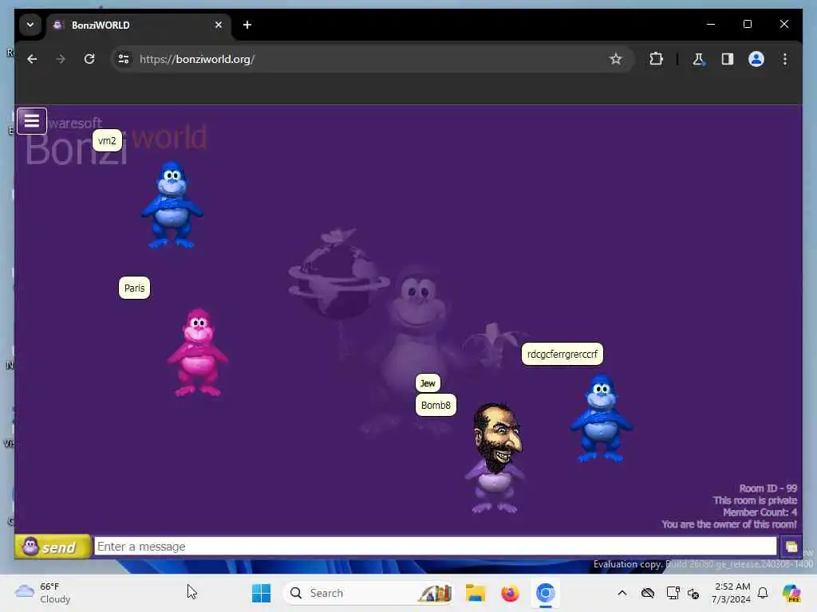Screen dimensions: 817x612
Task: Select the Bomb8 name tag
Action: click(x=436, y=405)
